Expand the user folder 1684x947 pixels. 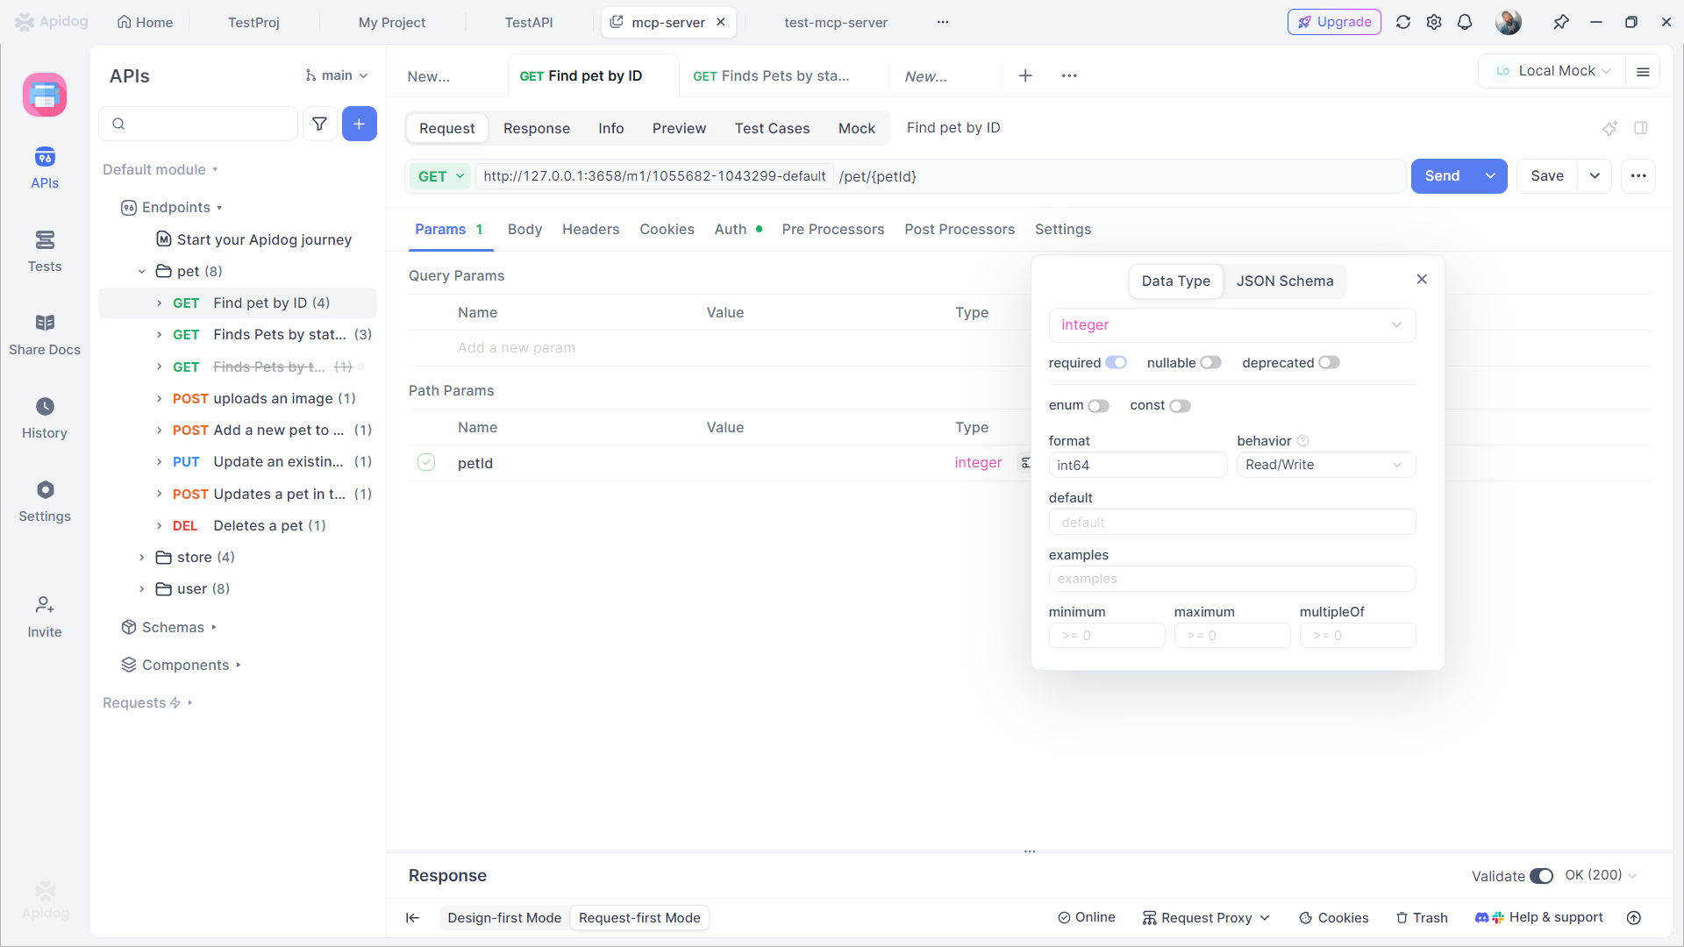tap(141, 589)
